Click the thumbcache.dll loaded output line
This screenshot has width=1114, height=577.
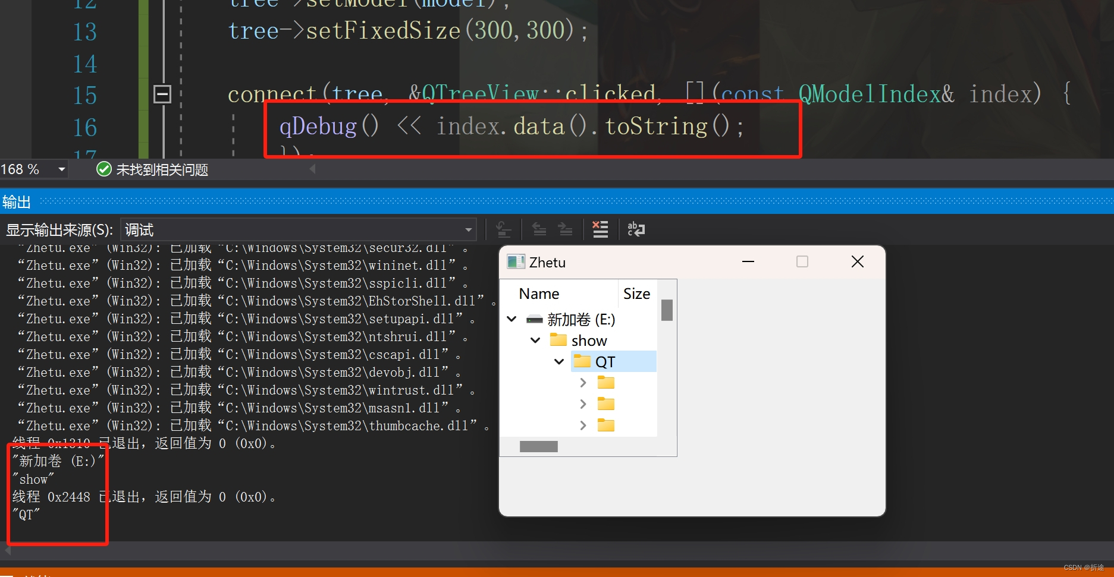pyautogui.click(x=253, y=425)
